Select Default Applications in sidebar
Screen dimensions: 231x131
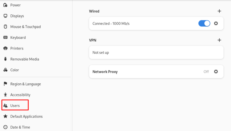coord(26,116)
